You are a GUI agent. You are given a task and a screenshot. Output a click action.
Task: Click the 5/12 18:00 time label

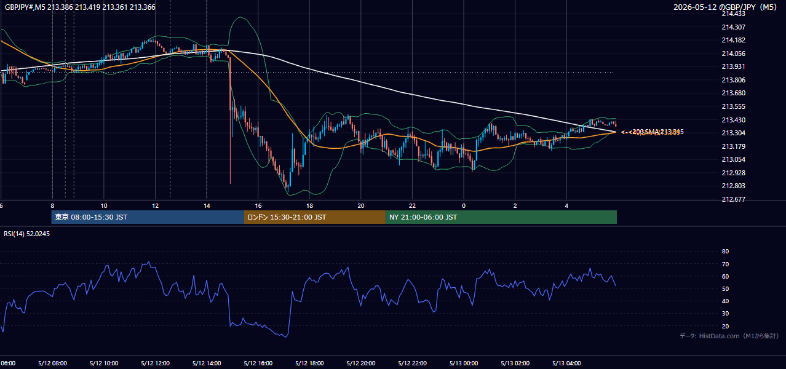pos(309,363)
